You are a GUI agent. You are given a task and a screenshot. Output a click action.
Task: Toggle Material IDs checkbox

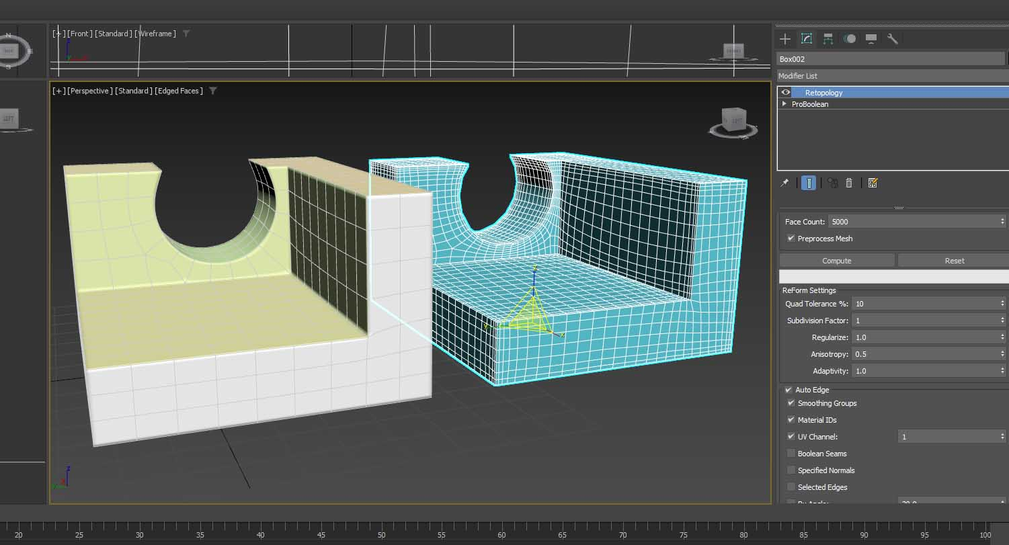click(x=791, y=420)
